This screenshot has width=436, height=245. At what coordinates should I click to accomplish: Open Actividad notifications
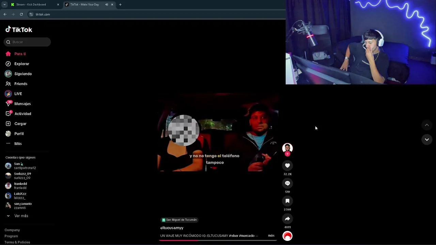pyautogui.click(x=18, y=114)
